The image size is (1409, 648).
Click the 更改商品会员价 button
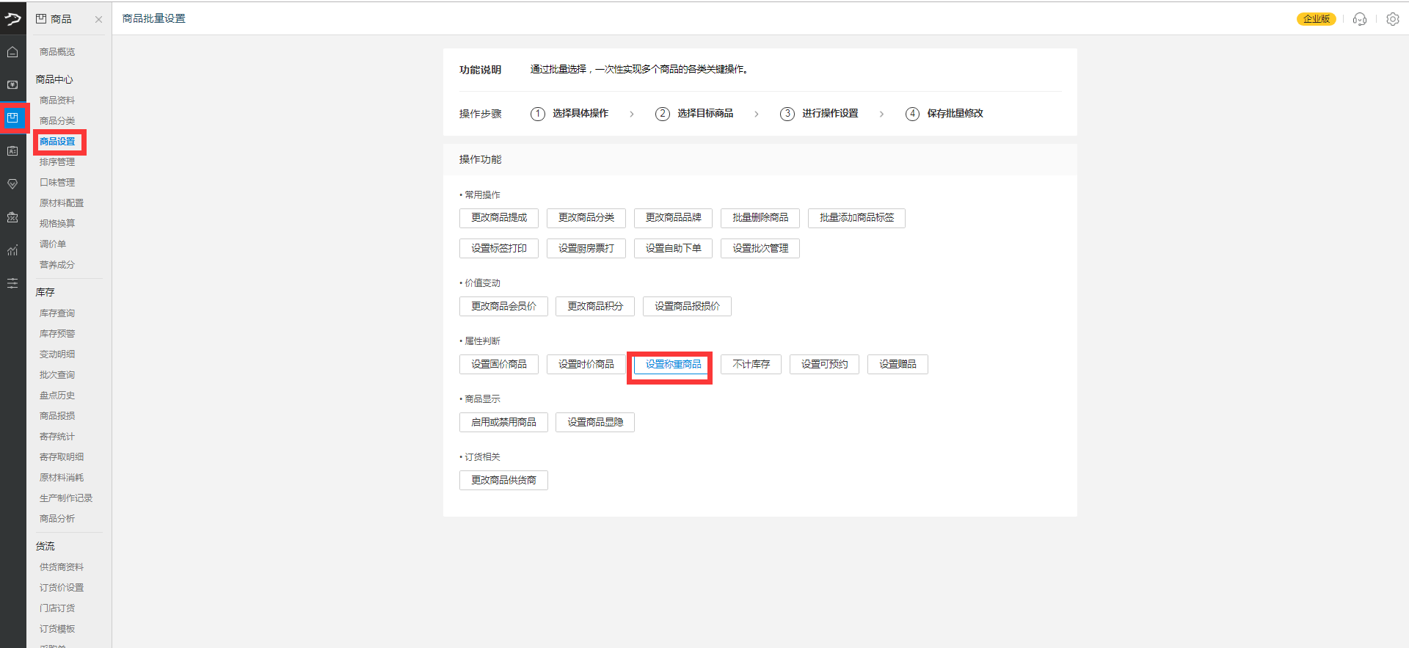tap(503, 307)
